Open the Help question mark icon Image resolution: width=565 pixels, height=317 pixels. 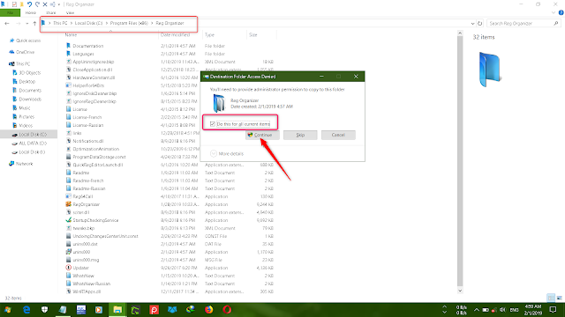561,13
